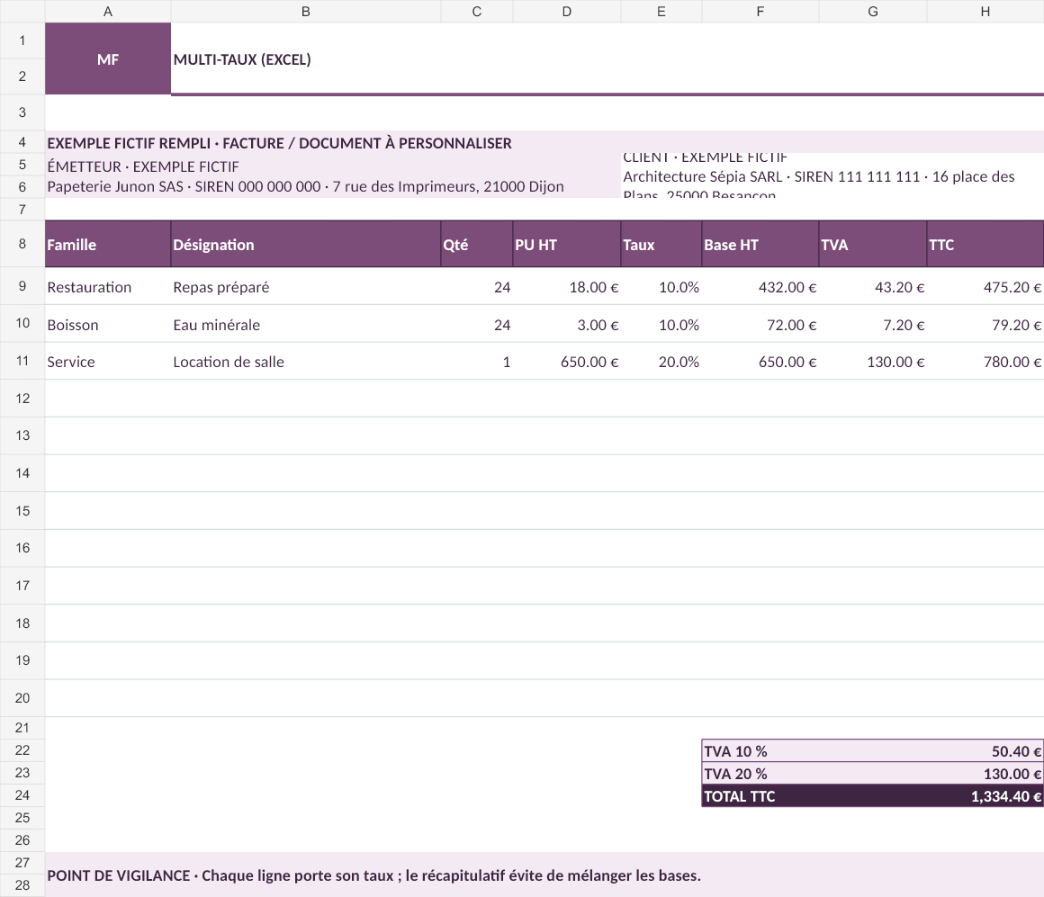Image resolution: width=1044 pixels, height=897 pixels.
Task: Select the 50.40 € total cell
Action: tap(985, 750)
